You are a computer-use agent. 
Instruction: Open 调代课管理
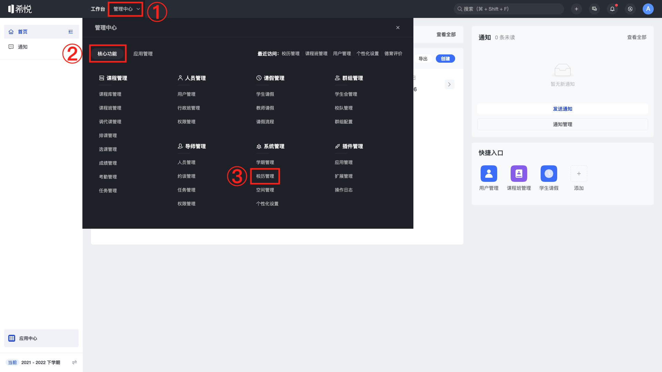pyautogui.click(x=110, y=122)
